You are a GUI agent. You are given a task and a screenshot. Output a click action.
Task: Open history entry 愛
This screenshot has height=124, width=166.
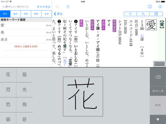(26, 25)
